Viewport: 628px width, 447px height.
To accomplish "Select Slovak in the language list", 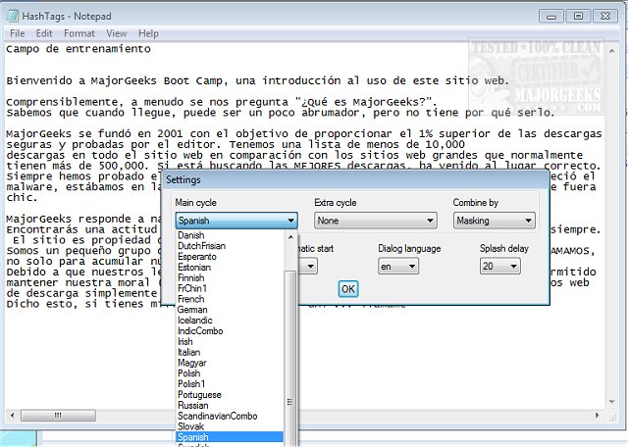I will coord(230,426).
